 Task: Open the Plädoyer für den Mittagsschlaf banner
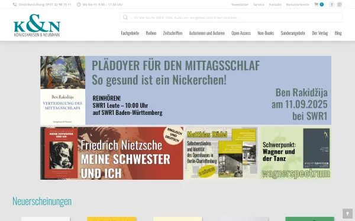pos(186,90)
